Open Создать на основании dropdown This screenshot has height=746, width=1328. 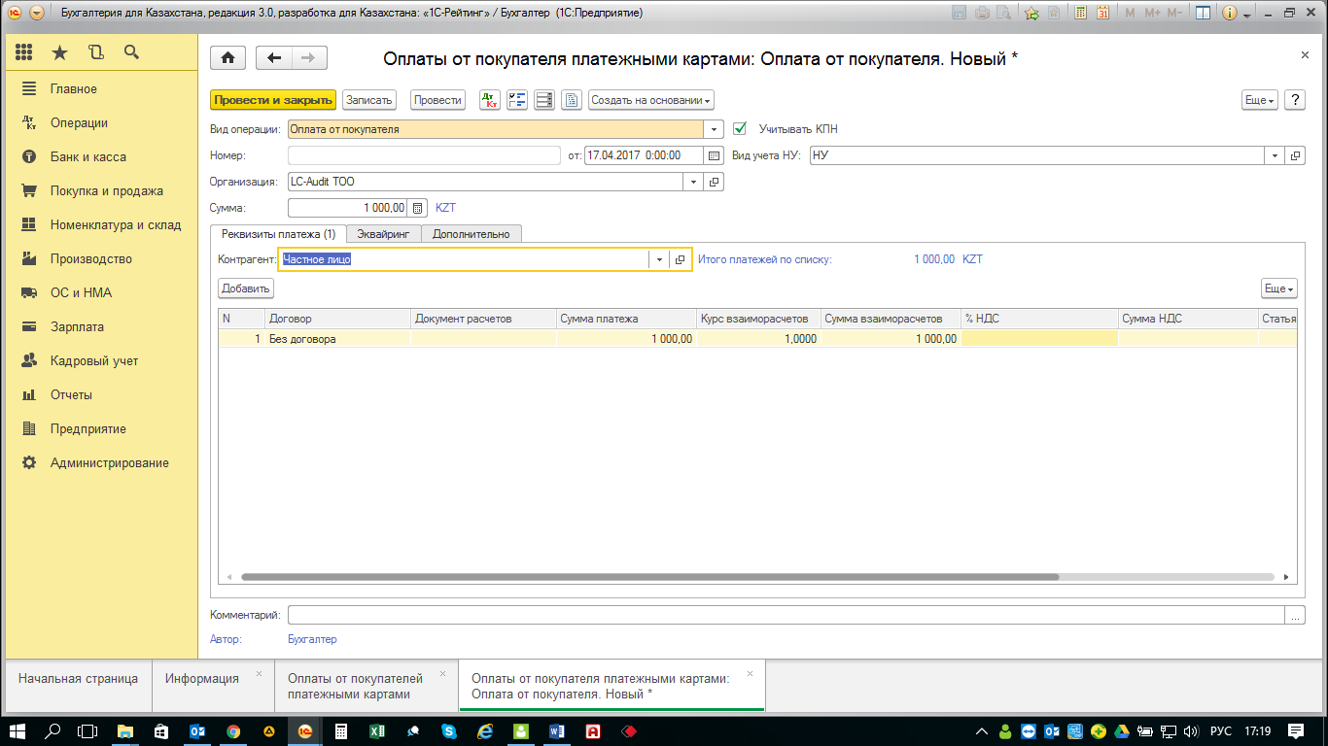tap(651, 100)
